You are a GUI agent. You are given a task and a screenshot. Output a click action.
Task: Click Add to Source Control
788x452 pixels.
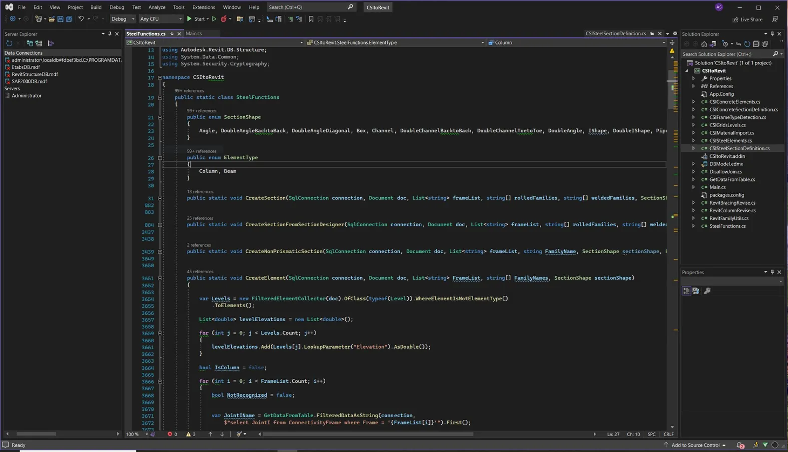point(695,445)
